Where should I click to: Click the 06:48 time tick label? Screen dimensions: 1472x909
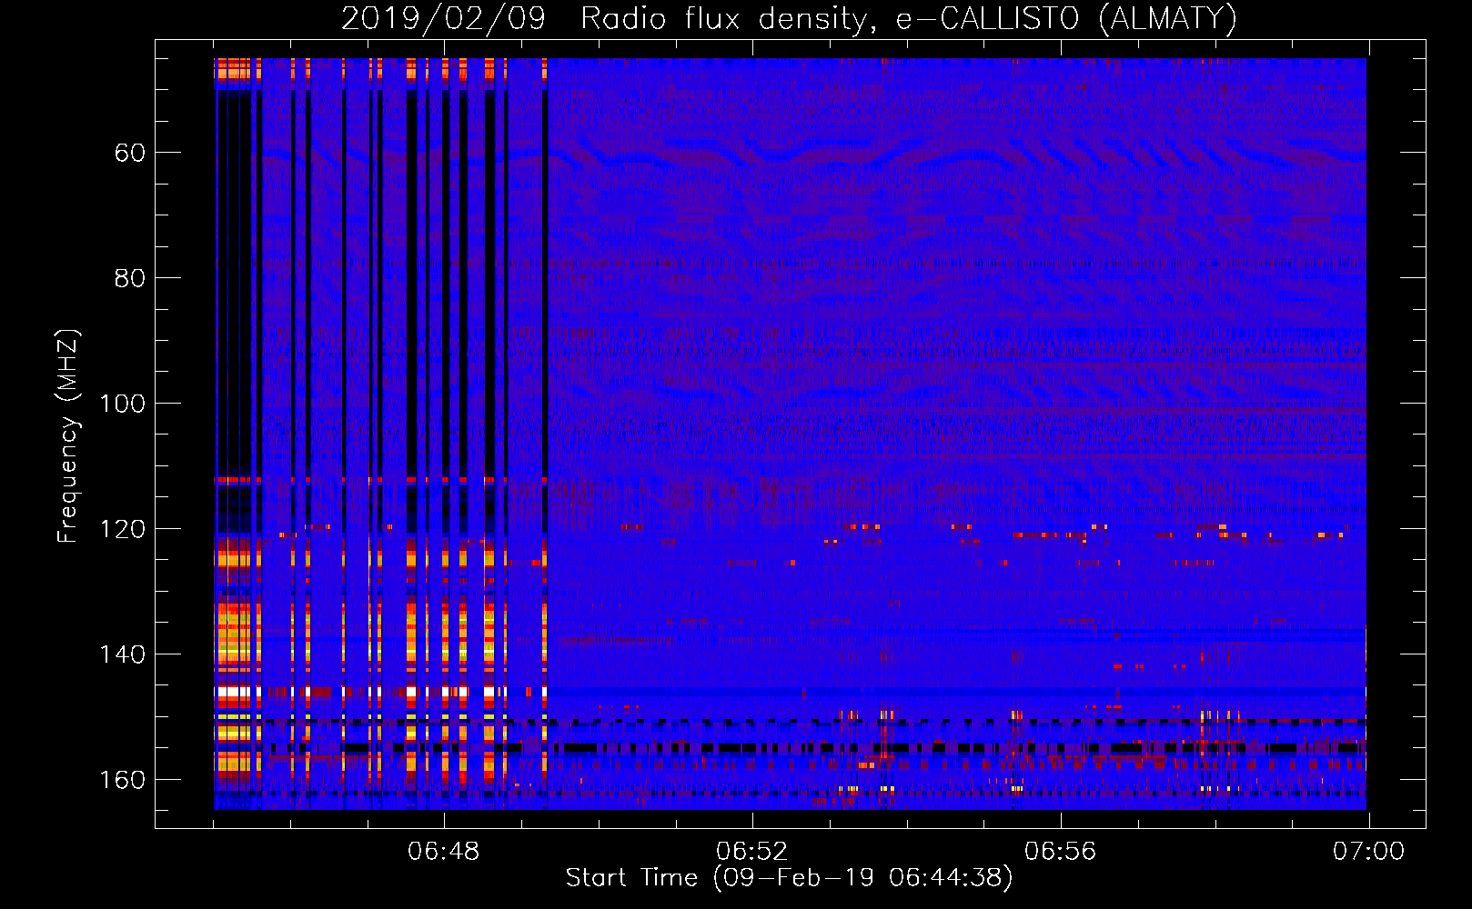point(443,852)
